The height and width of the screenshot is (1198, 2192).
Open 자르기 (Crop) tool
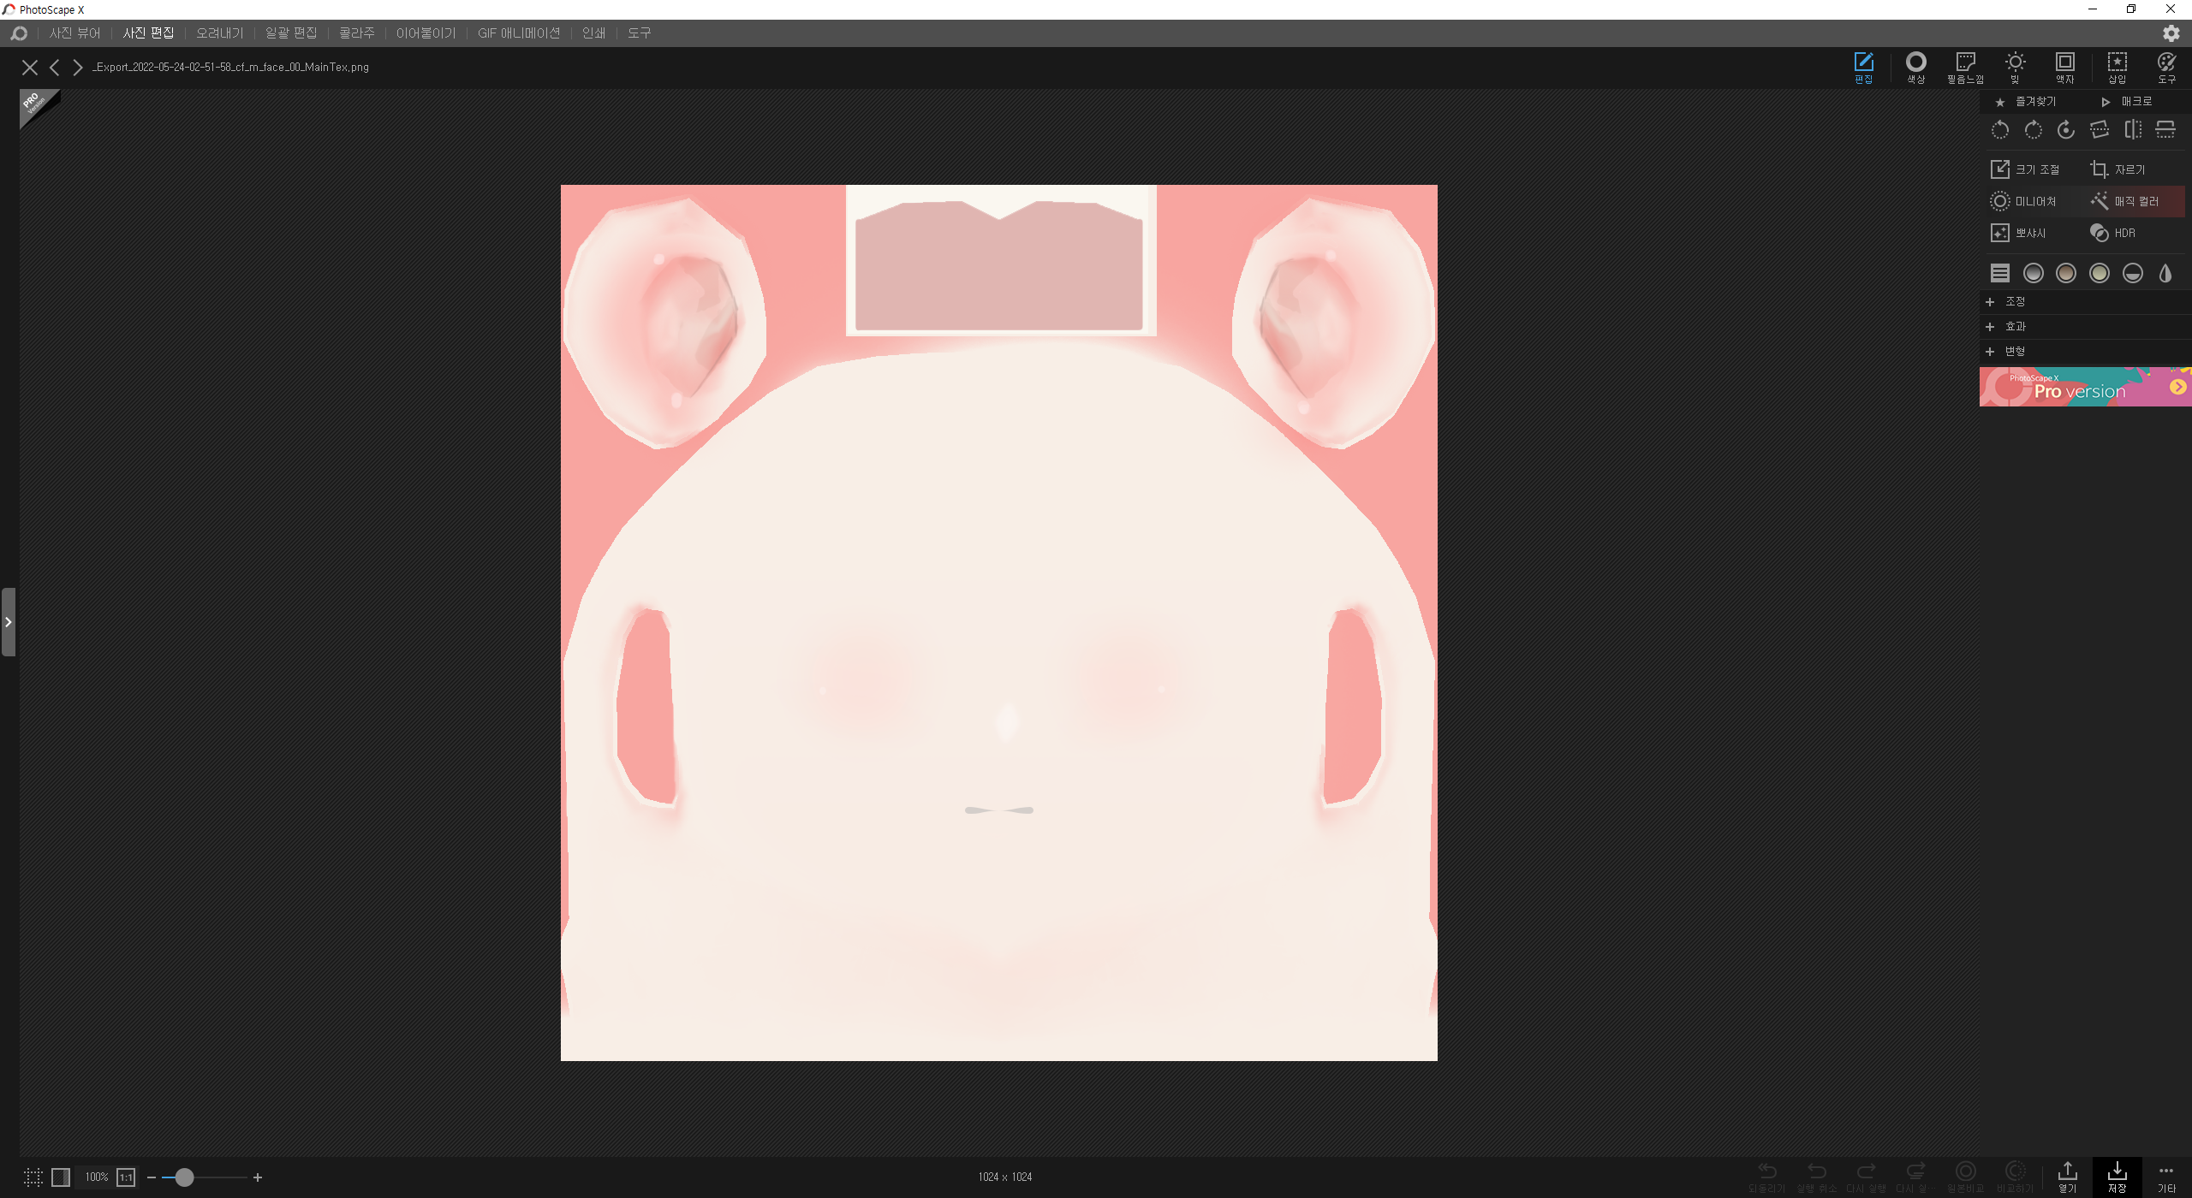(x=2118, y=169)
